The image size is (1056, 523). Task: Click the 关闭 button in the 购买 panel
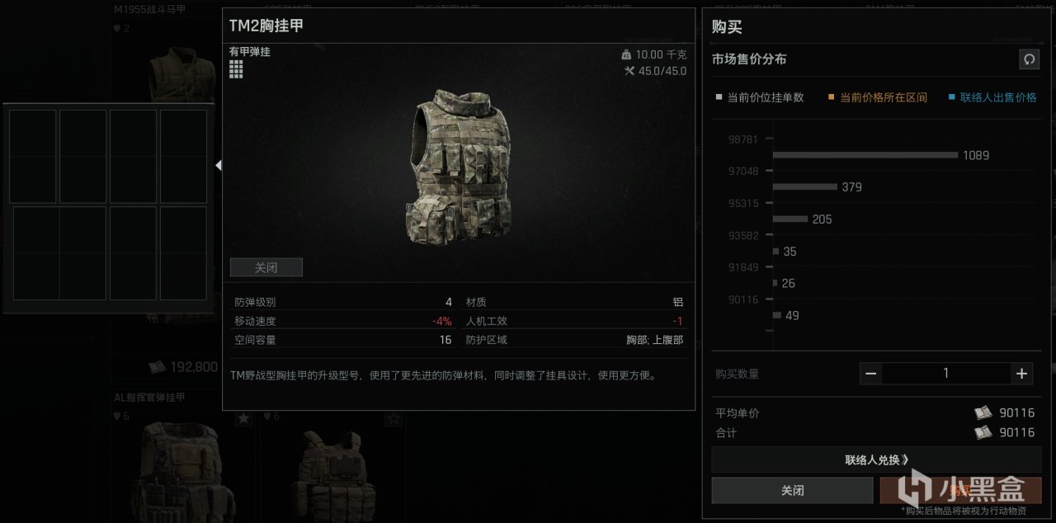tap(792, 490)
